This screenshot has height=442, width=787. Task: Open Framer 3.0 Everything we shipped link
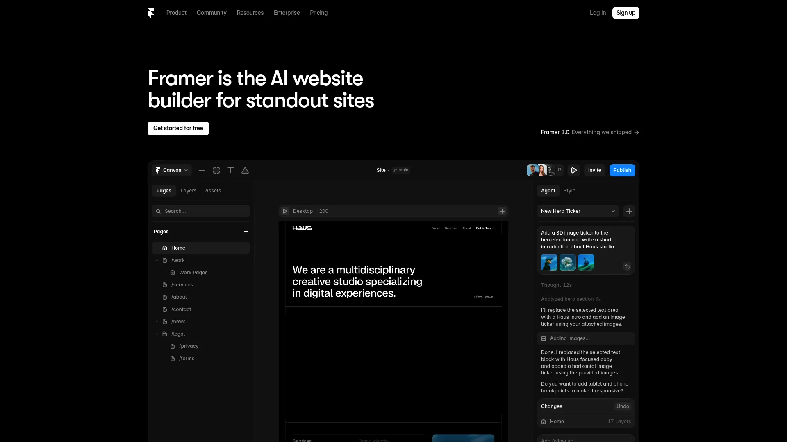tap(590, 132)
